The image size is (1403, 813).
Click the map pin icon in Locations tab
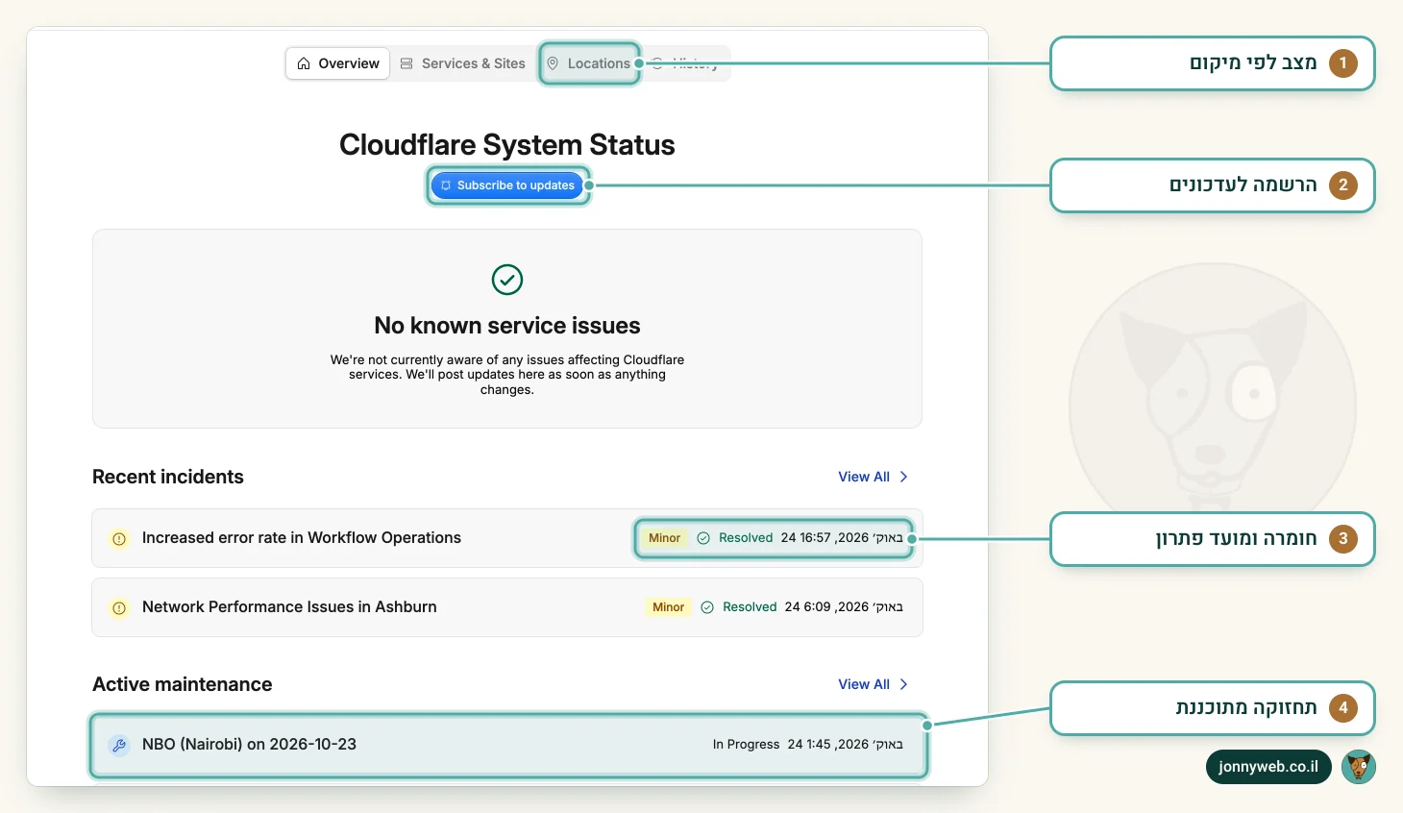(553, 63)
